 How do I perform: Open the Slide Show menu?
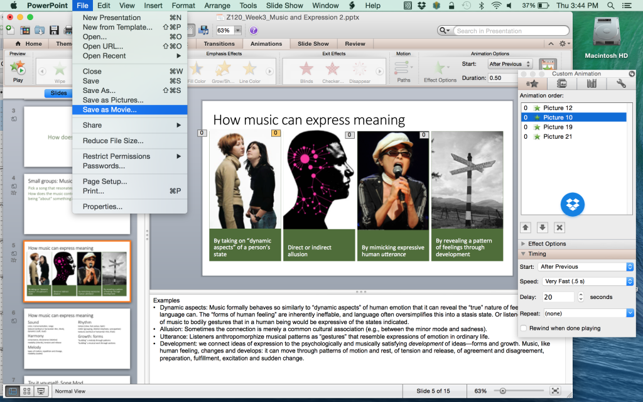coord(284,5)
